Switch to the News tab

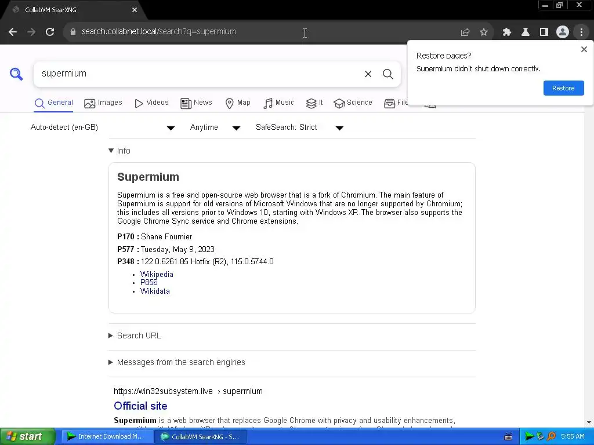click(196, 103)
